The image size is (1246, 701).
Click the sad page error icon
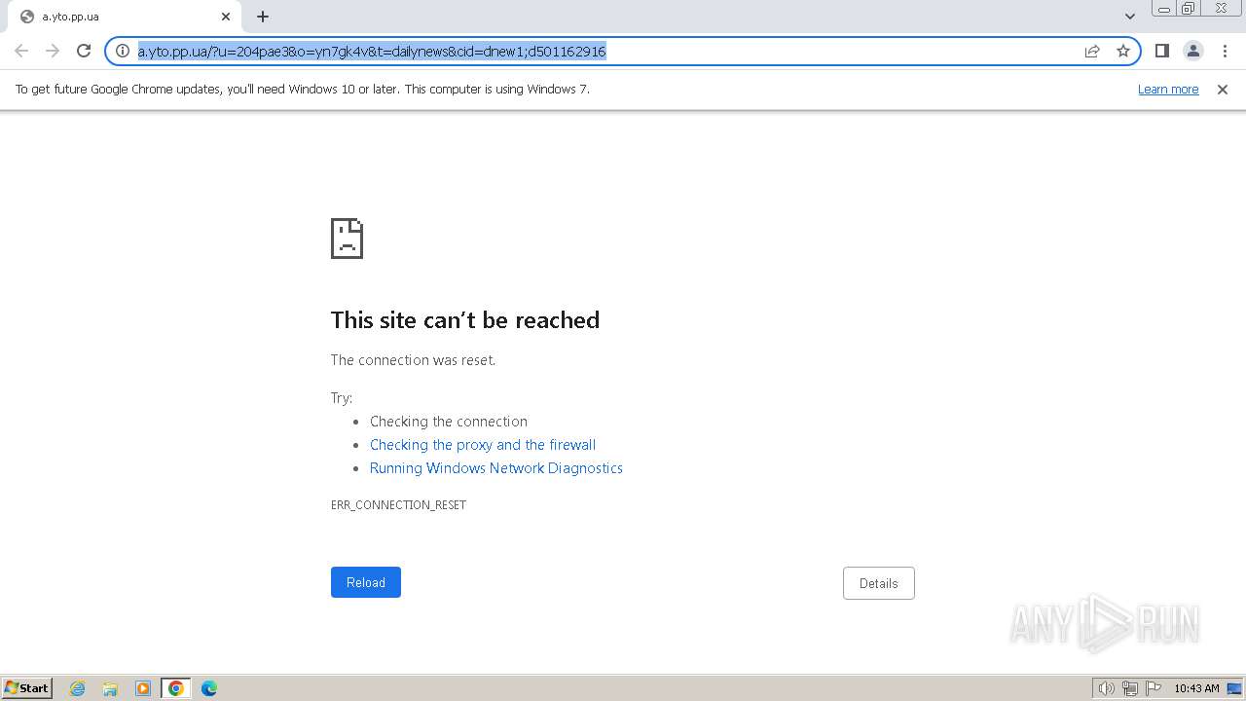[x=348, y=239]
